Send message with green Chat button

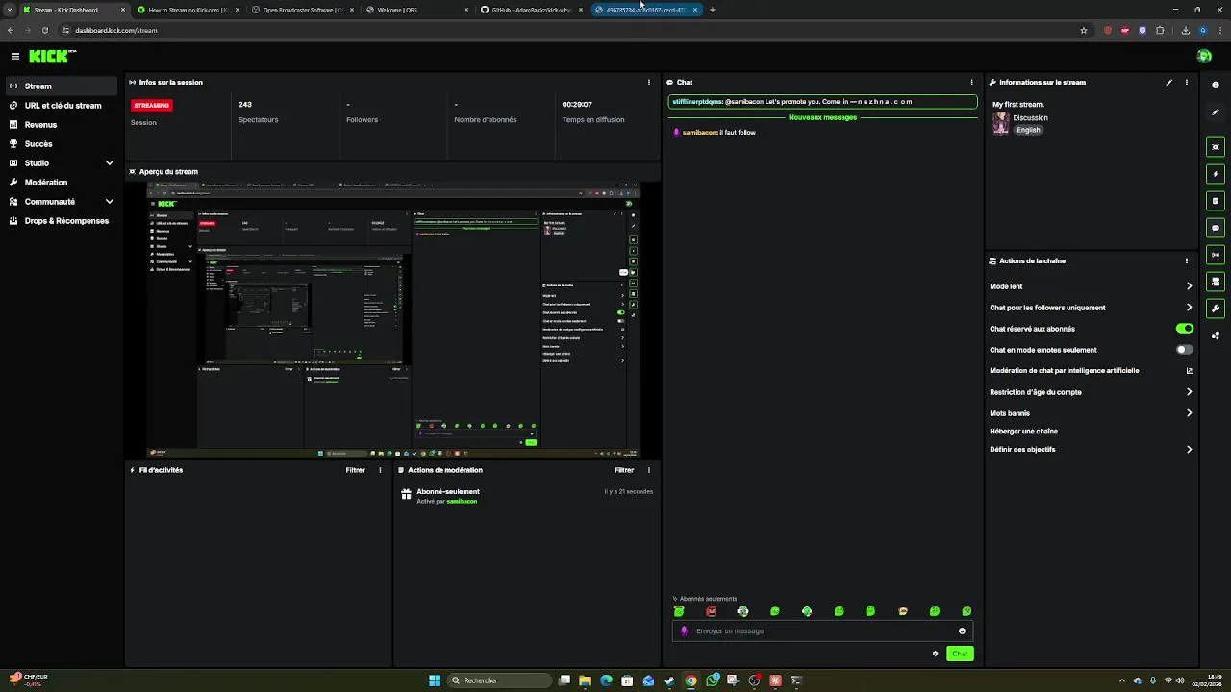960,654
